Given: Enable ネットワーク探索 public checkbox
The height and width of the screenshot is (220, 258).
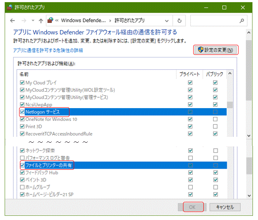Looking at the screenshot, I should click(x=216, y=151).
